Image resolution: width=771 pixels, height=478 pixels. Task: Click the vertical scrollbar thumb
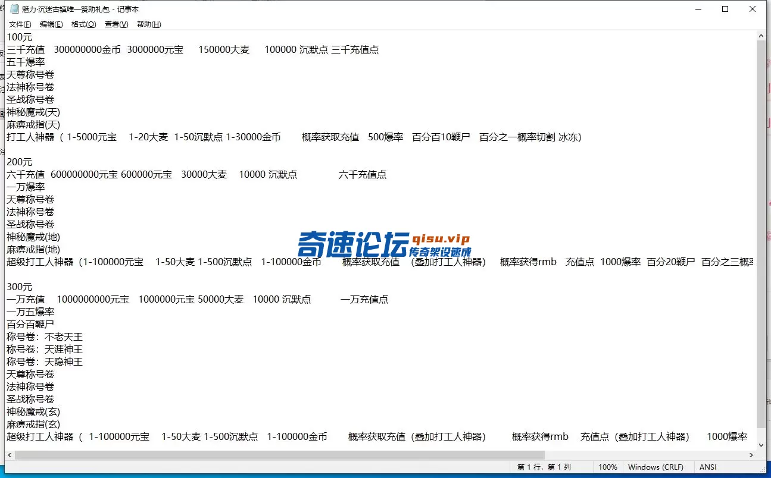[x=761, y=234]
